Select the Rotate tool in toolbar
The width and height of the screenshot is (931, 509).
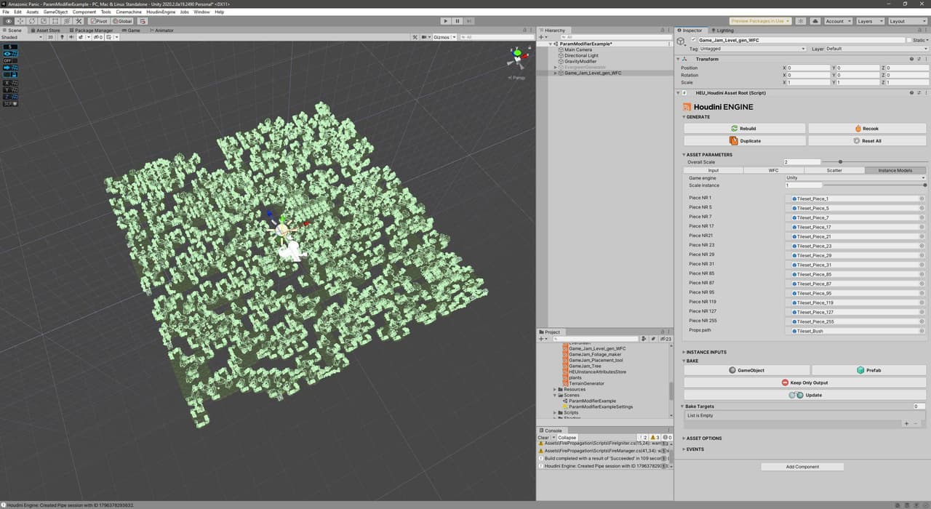click(32, 21)
